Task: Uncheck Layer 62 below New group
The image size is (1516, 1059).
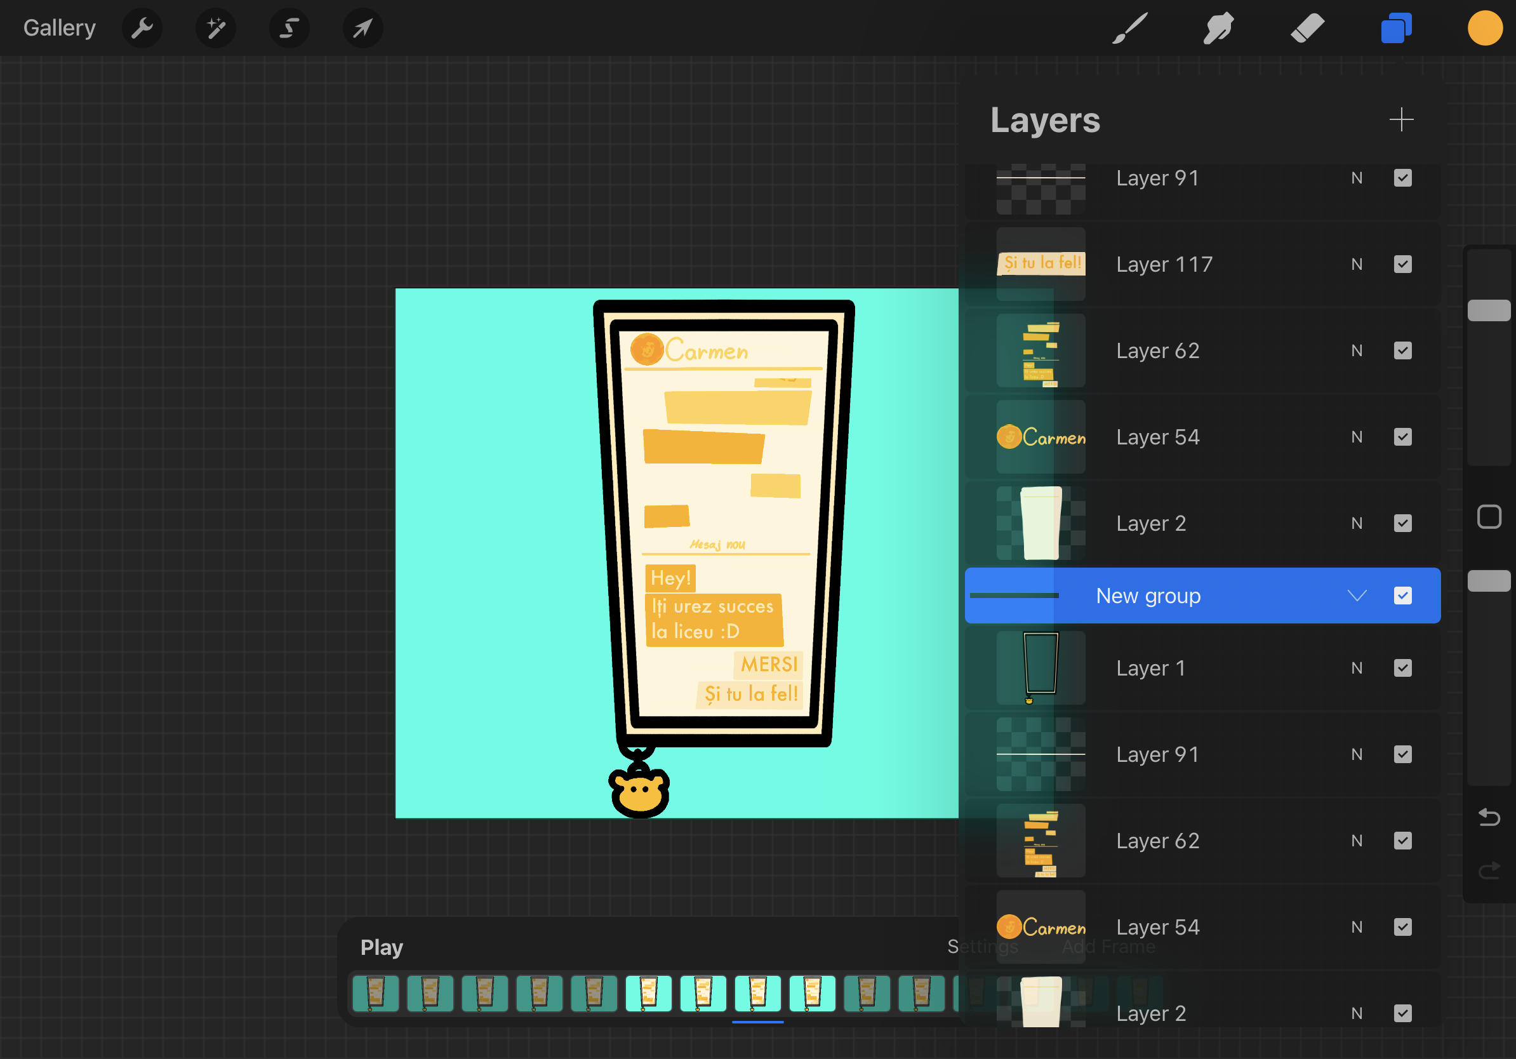Action: coord(1402,841)
